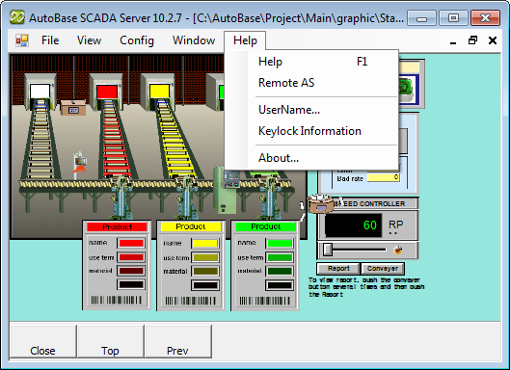Open the Window menu
The width and height of the screenshot is (510, 370).
(x=194, y=40)
